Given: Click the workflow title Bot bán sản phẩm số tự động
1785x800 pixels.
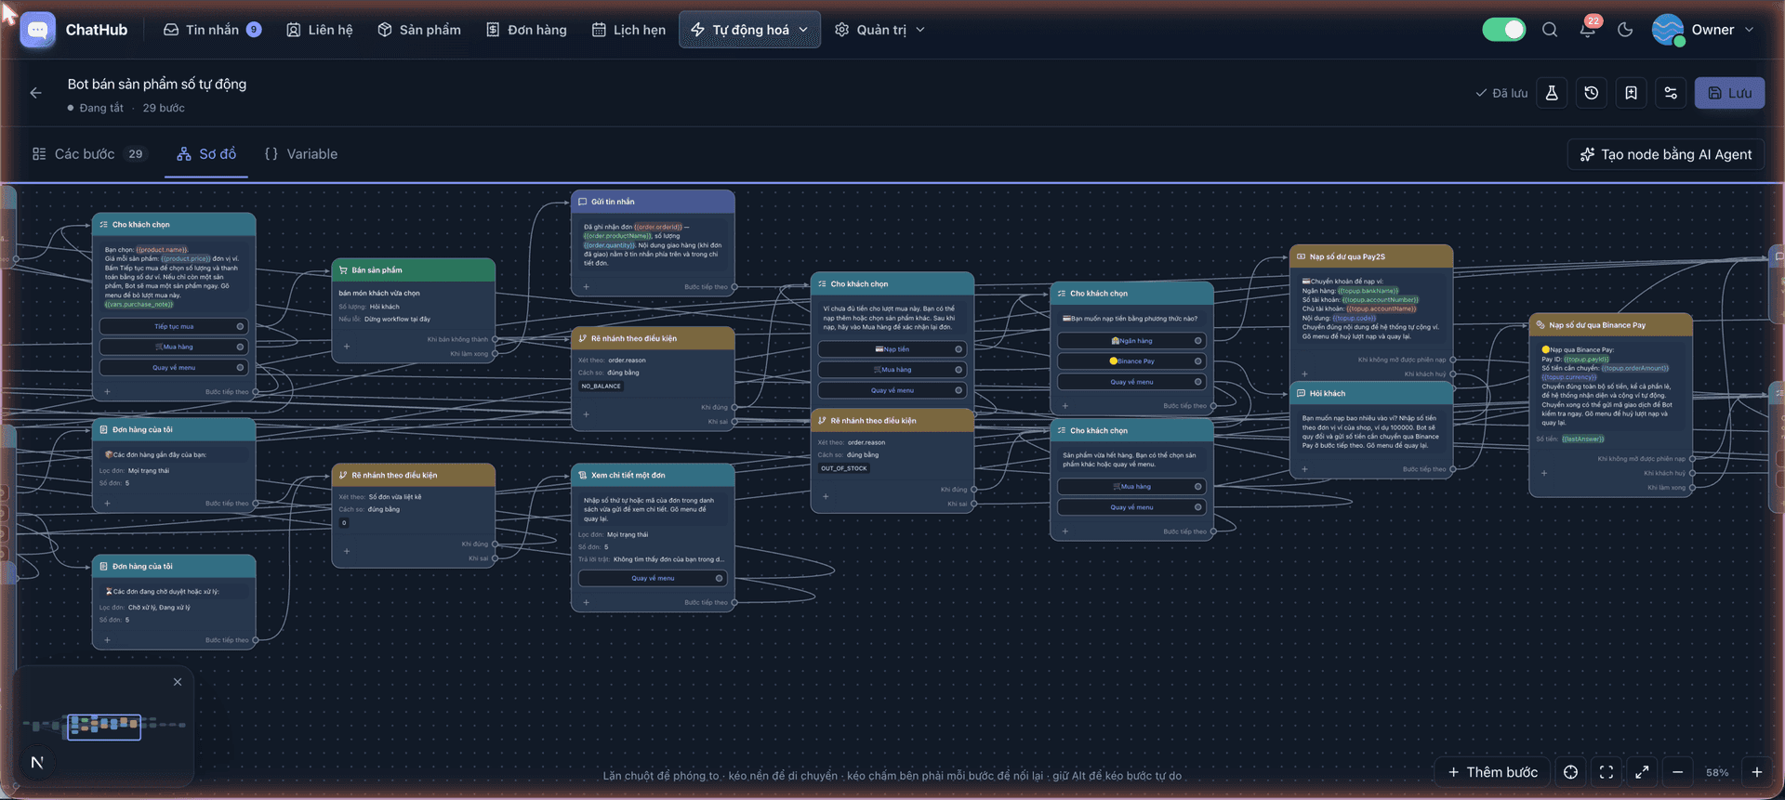Looking at the screenshot, I should tap(157, 84).
